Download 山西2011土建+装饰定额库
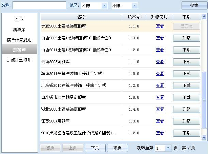The image size is (208, 154). [187, 50]
